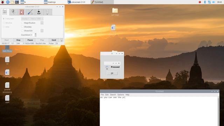Launch the web browser from the taskbar
This screenshot has width=224, height=126.
(8, 2)
